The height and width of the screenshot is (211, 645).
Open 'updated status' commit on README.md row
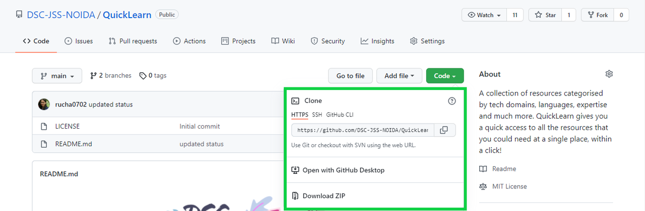(202, 144)
